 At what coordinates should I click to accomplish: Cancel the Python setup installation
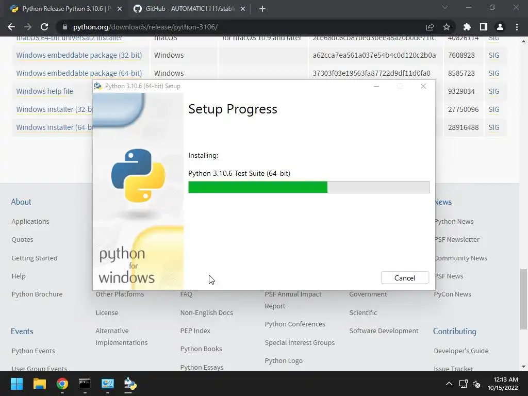pyautogui.click(x=405, y=278)
